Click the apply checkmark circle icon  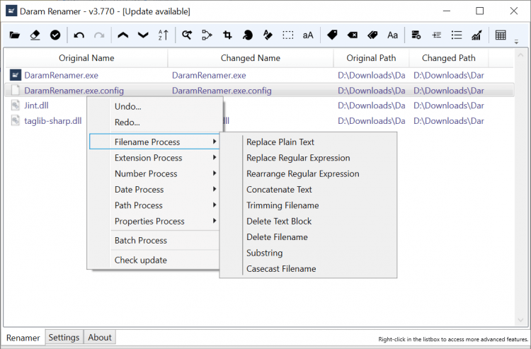pyautogui.click(x=55, y=35)
